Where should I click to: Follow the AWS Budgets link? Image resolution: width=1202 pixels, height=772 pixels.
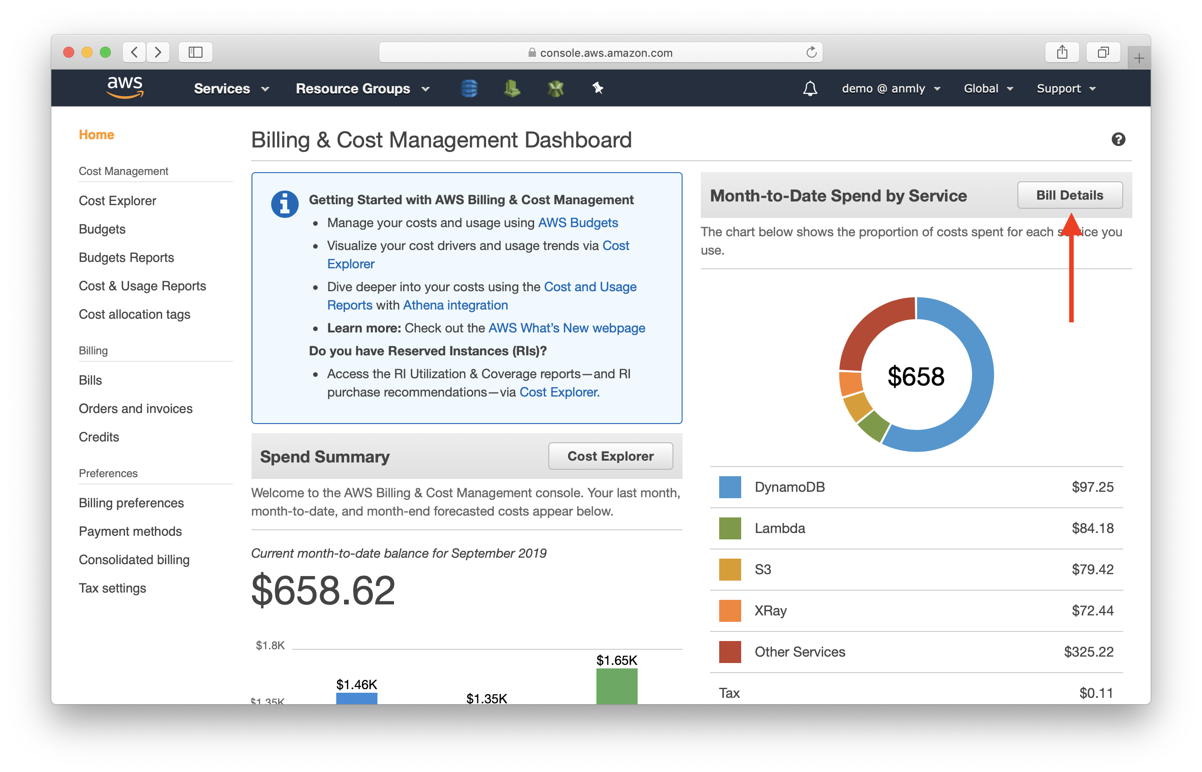point(578,223)
